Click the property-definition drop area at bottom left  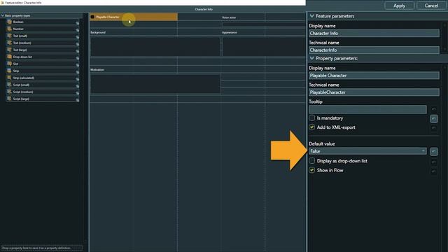click(x=42, y=248)
